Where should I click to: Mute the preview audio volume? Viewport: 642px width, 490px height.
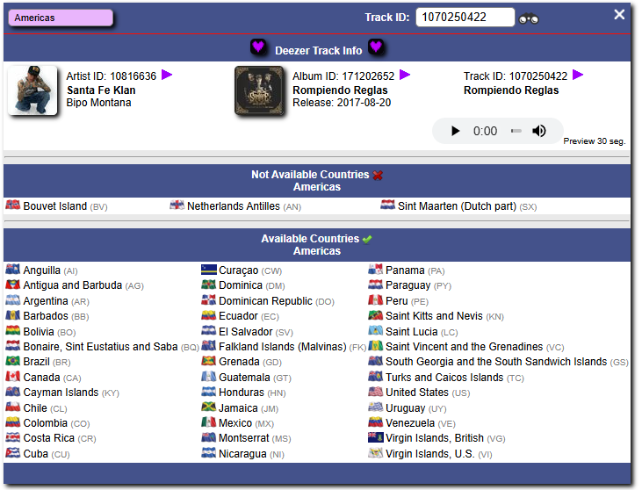(539, 131)
